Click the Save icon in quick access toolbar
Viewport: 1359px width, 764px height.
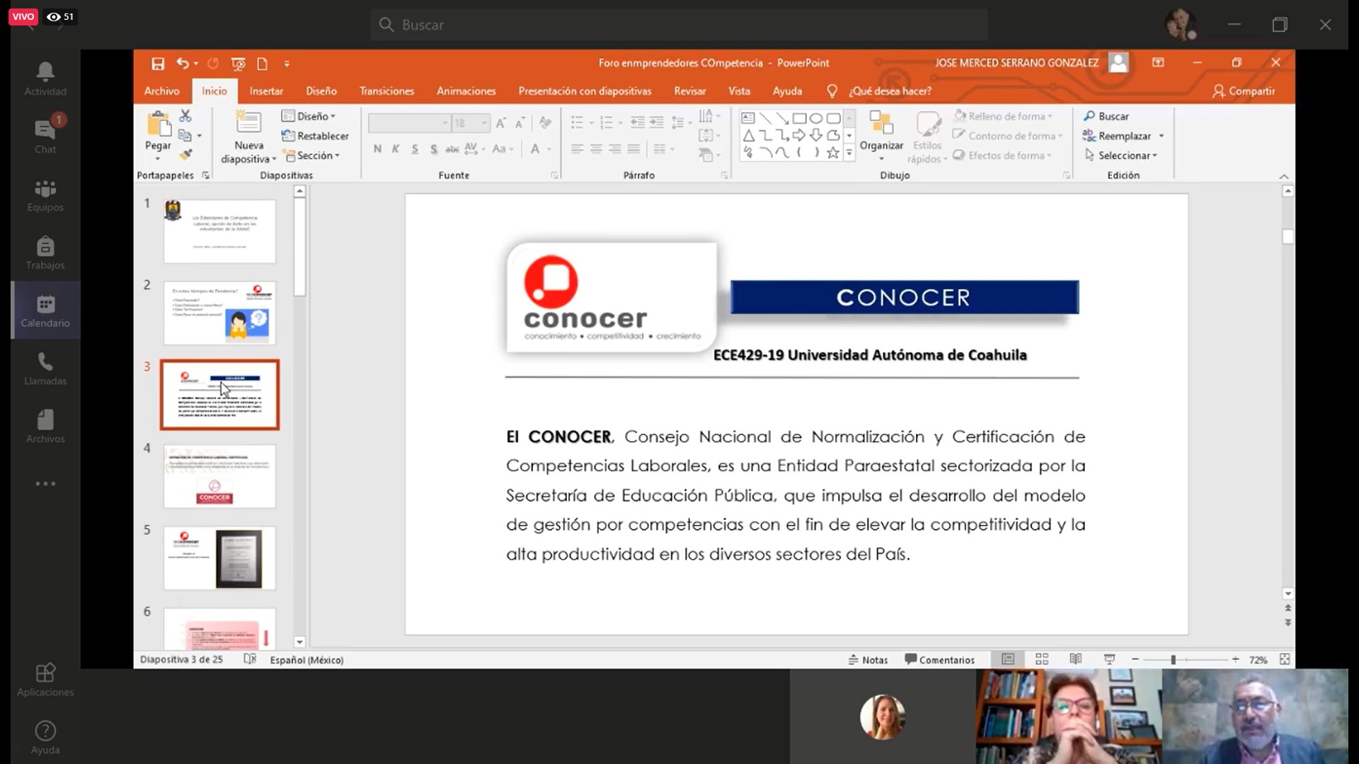158,64
